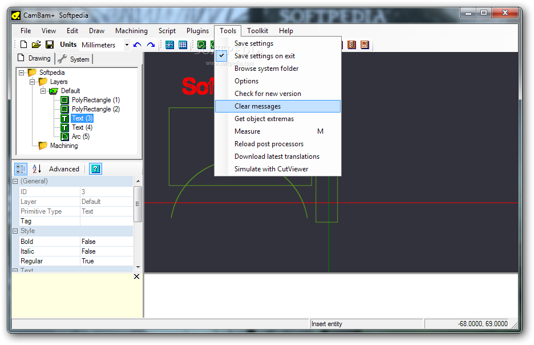Click the Undo arrow icon
Viewport: 534px width, 345px height.
(137, 45)
